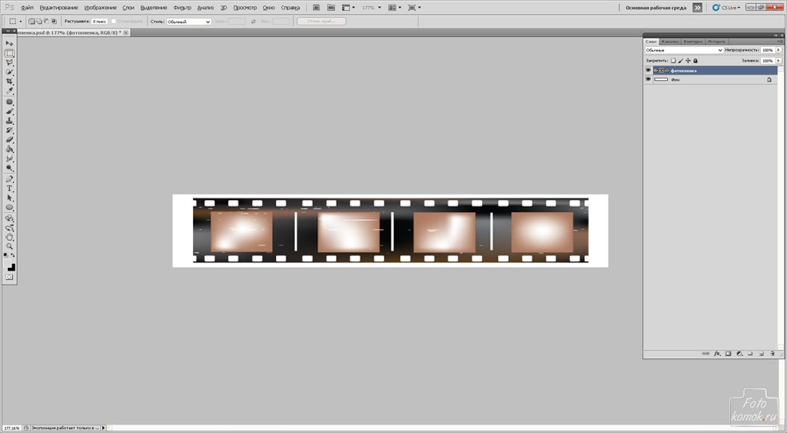The image size is (787, 433).
Task: Launch Bridge from the application bar
Action: pos(316,7)
